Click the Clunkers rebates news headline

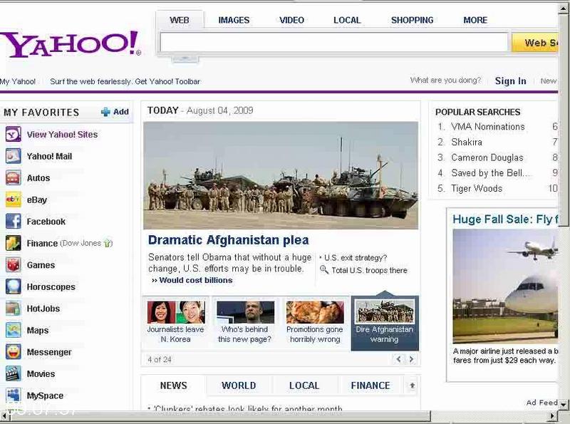(x=247, y=408)
